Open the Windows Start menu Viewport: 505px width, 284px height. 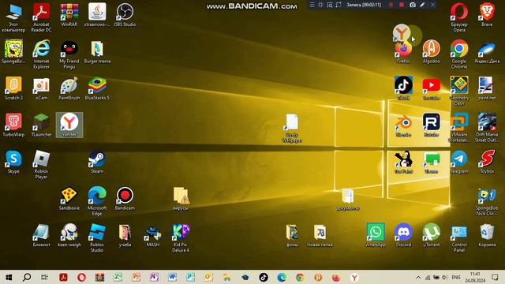coord(9,277)
